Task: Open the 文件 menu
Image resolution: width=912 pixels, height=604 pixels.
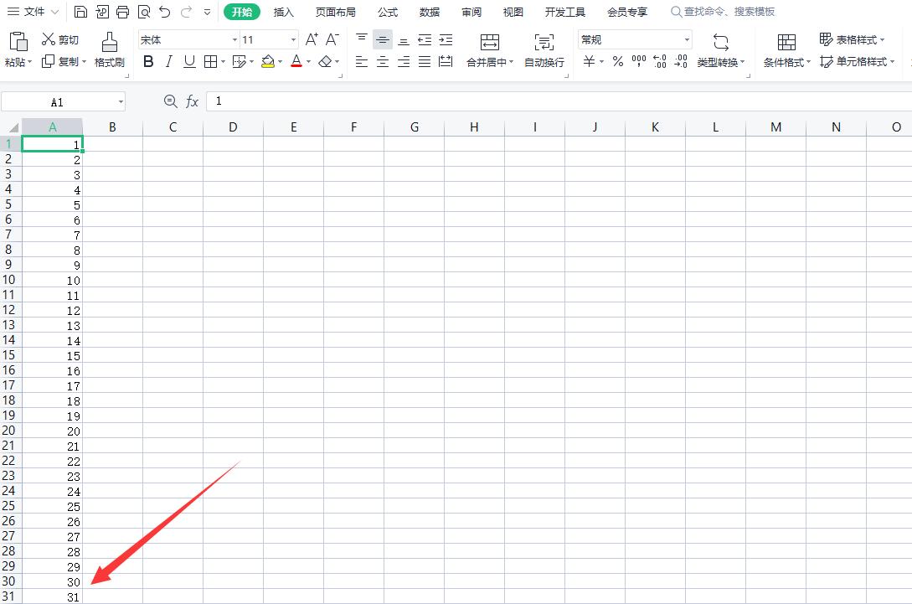Action: (x=33, y=12)
